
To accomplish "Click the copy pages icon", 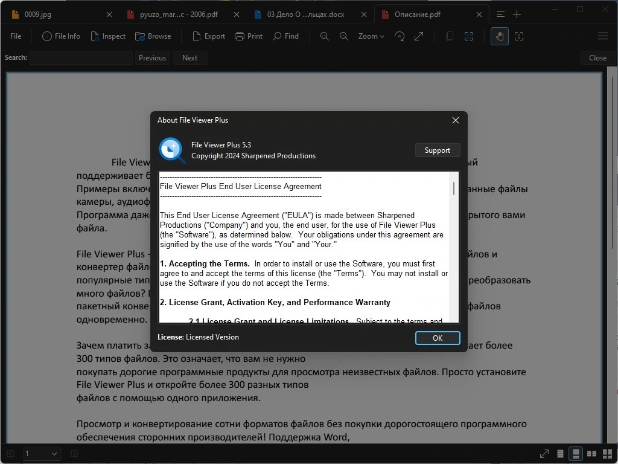I will tap(449, 36).
